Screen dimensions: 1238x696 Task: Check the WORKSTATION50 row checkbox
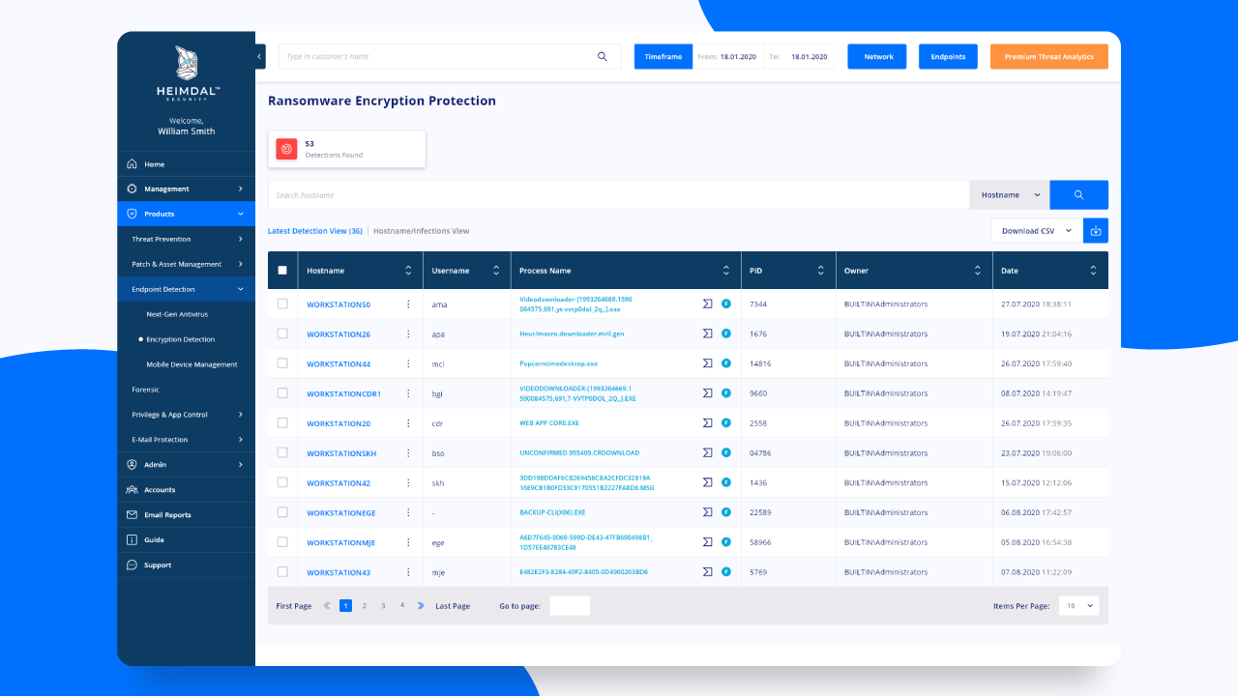tap(282, 304)
